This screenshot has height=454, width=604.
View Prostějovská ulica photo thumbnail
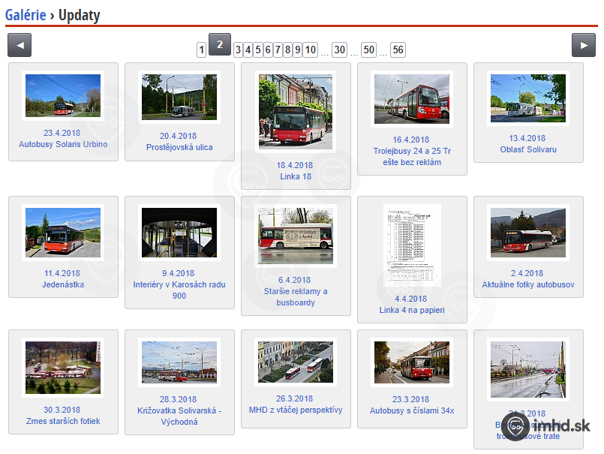pyautogui.click(x=179, y=97)
